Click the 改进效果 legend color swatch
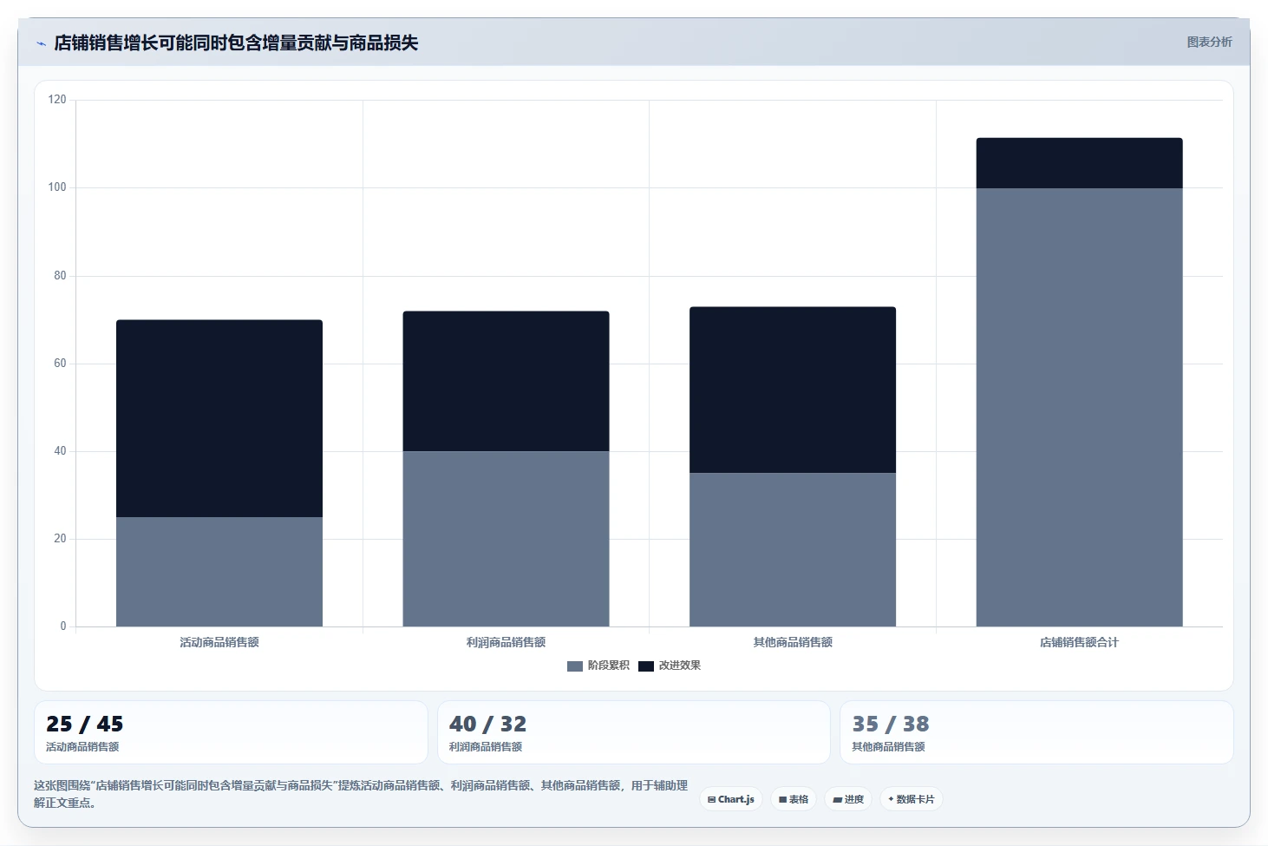The image size is (1268, 846). (646, 666)
